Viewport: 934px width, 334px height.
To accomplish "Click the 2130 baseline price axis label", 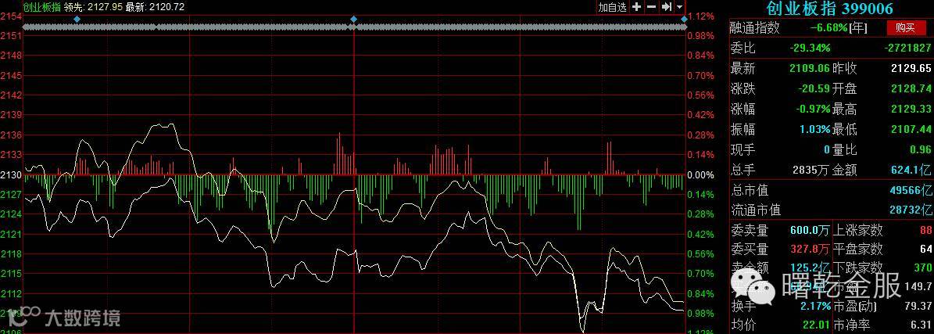I will coord(11,174).
